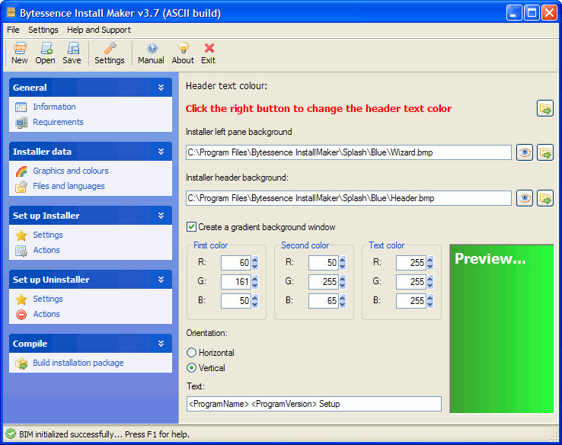Collapse the Set up Installer section
The height and width of the screenshot is (445, 562).
161,216
